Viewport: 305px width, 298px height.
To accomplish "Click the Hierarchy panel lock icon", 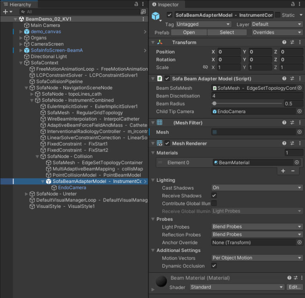I will pos(136,4).
